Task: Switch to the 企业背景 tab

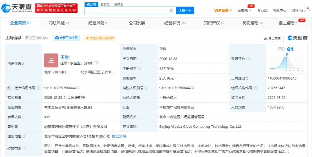Action: click(x=20, y=23)
